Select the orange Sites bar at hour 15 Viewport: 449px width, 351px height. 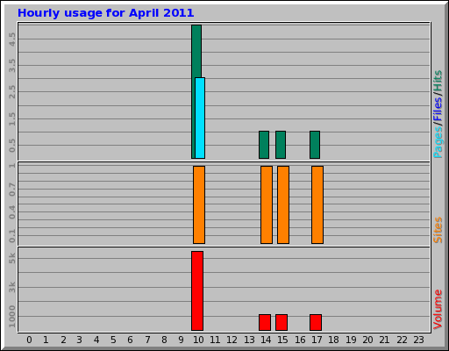283,204
